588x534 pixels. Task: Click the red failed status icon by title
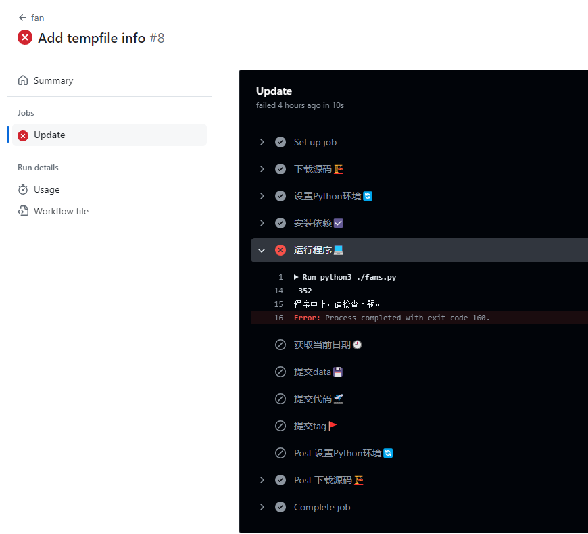point(25,37)
